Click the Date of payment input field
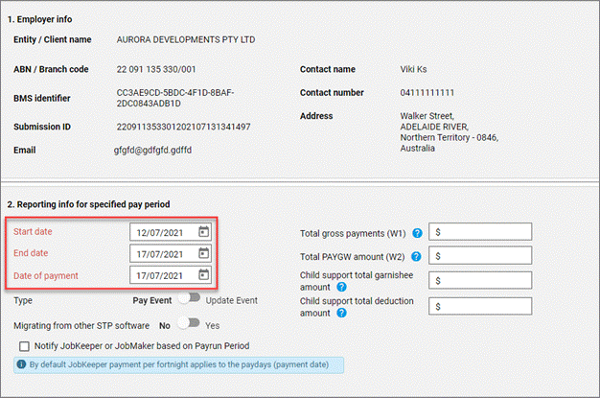 pos(163,276)
